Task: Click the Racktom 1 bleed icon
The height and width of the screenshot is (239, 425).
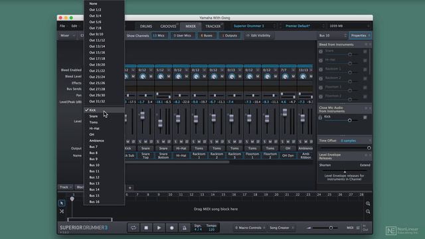Action: [x=321, y=69]
